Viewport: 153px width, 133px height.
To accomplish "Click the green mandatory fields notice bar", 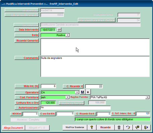I will coord(112,119).
